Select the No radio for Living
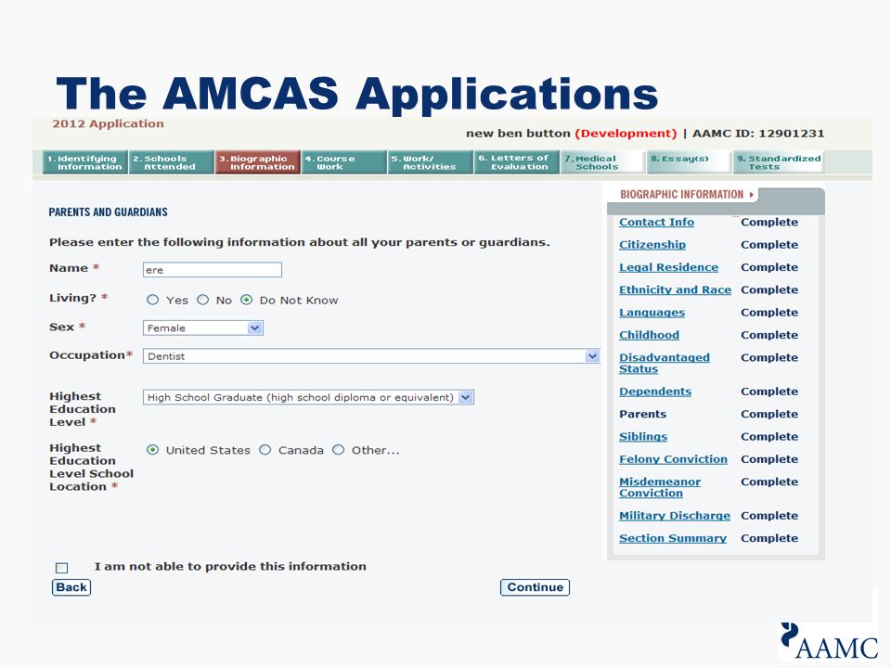The height and width of the screenshot is (668, 891). coord(203,300)
